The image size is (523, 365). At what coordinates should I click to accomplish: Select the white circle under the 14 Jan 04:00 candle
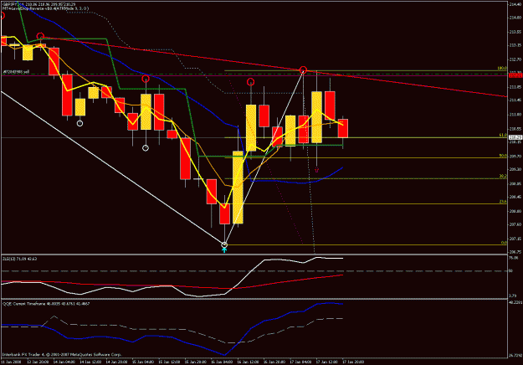pyautogui.click(x=79, y=123)
